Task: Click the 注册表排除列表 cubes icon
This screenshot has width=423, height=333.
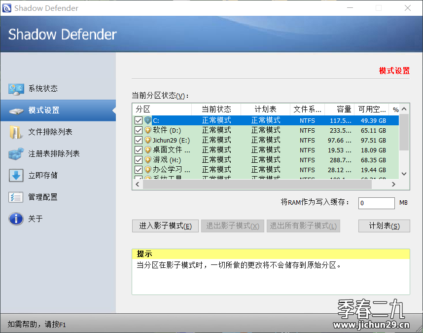Action: coord(16,154)
